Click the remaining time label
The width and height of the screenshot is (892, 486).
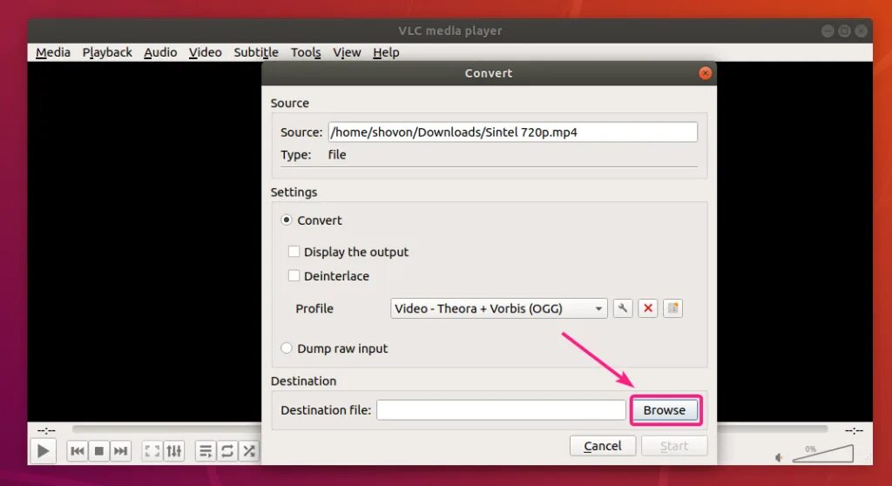point(854,431)
